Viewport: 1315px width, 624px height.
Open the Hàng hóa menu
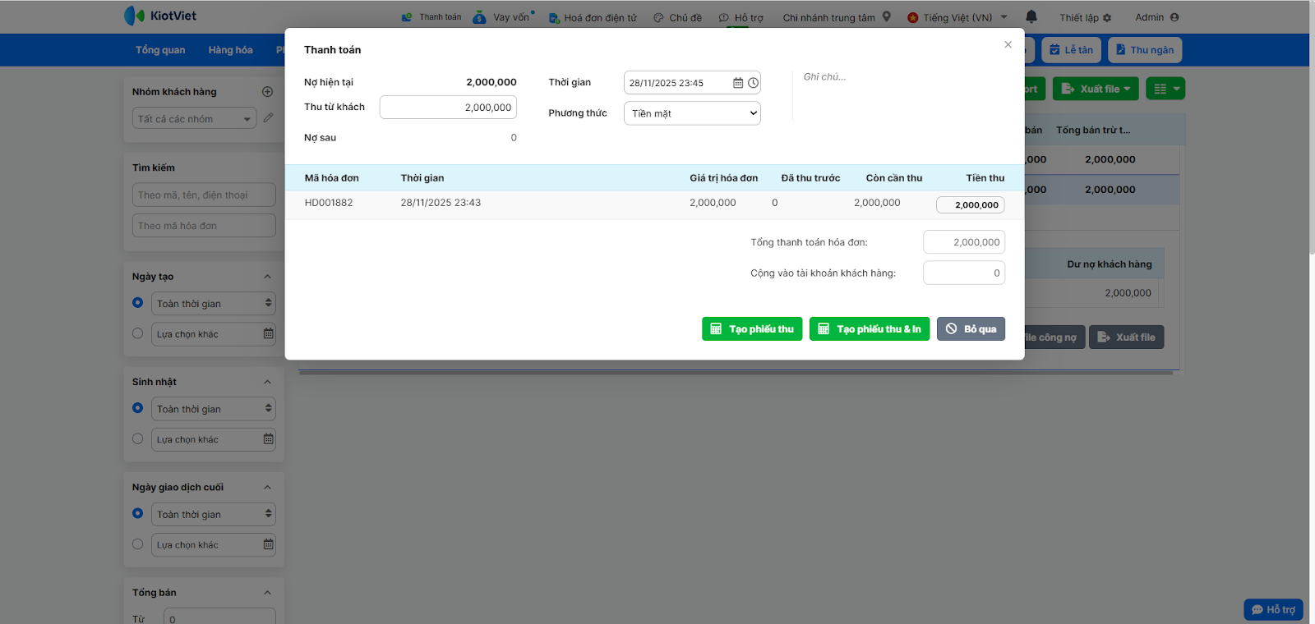231,50
